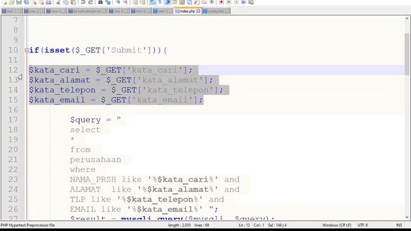Click the Stop Recording macro icon
The image size is (411, 231).
[229, 3]
